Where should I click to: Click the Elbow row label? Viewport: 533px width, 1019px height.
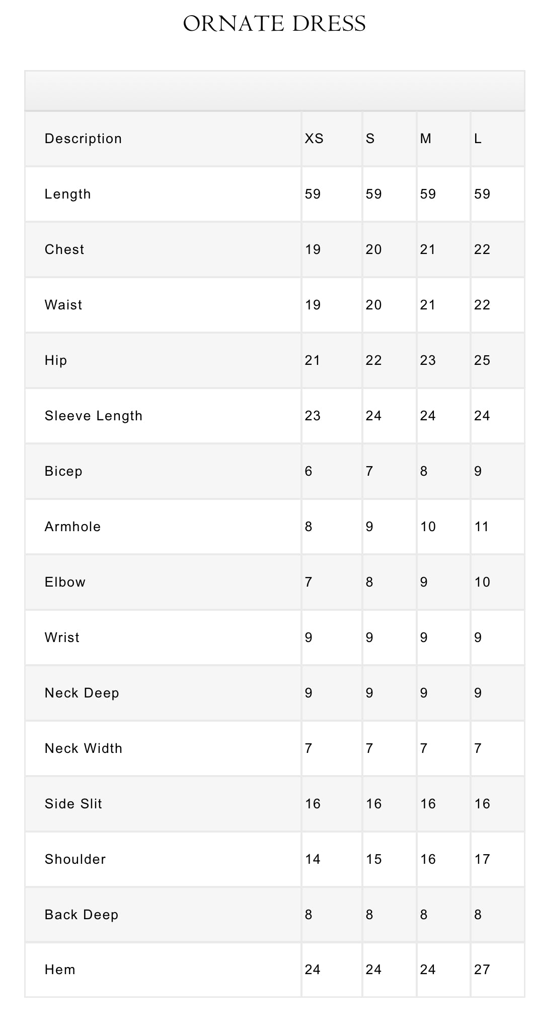click(x=65, y=582)
